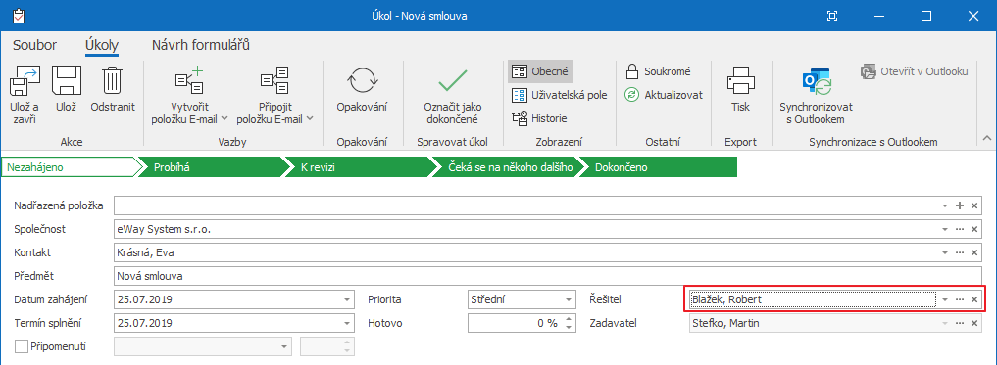
Task: Clear Řešitel with X icon
Action: (x=974, y=299)
